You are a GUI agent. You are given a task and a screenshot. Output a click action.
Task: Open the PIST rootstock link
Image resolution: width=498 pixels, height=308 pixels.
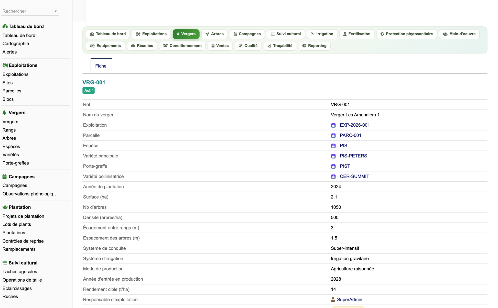point(345,166)
